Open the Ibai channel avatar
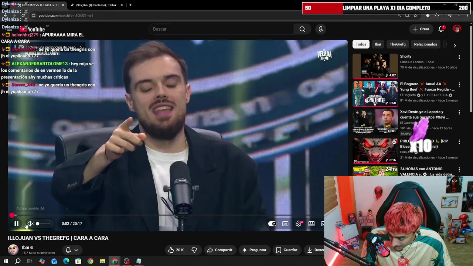The width and height of the screenshot is (473, 266). [13, 250]
